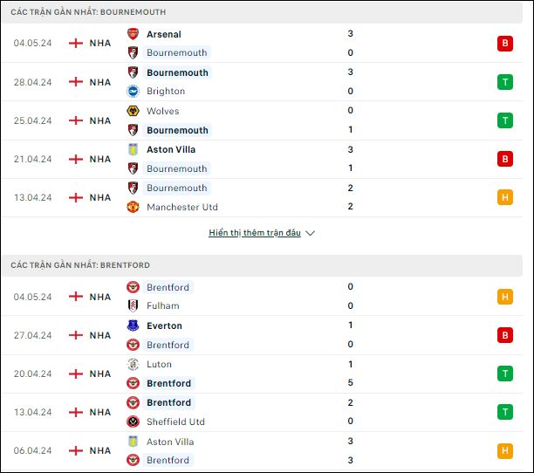Screen dimensions: 534x473
Task: Click the Brighton club crest icon
Action: (x=133, y=92)
